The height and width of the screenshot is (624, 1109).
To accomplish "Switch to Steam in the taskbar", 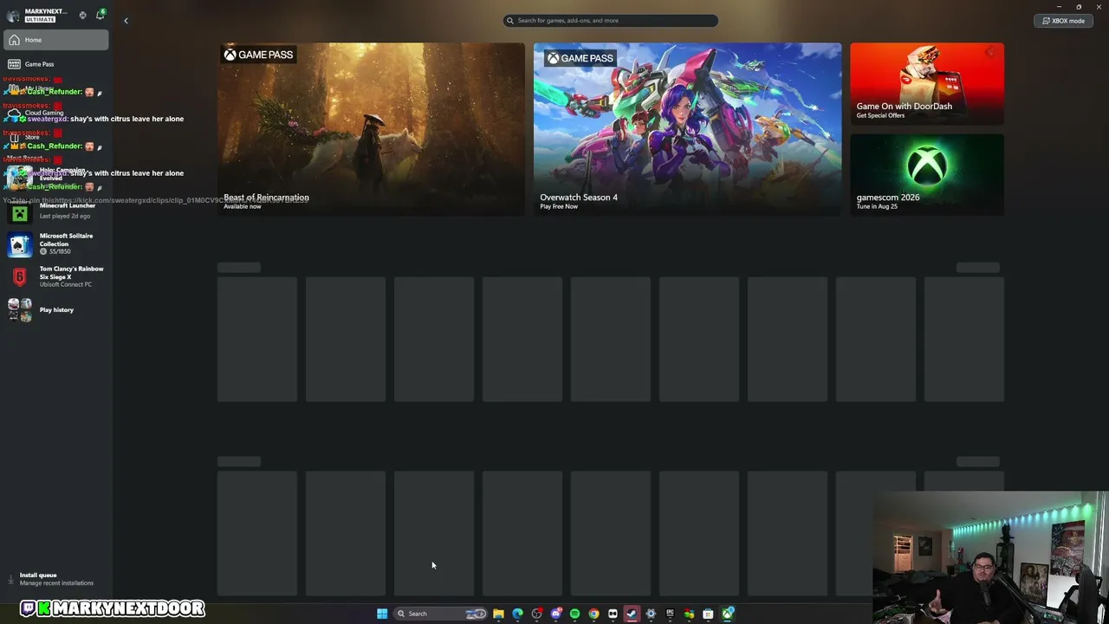I will pos(632,614).
